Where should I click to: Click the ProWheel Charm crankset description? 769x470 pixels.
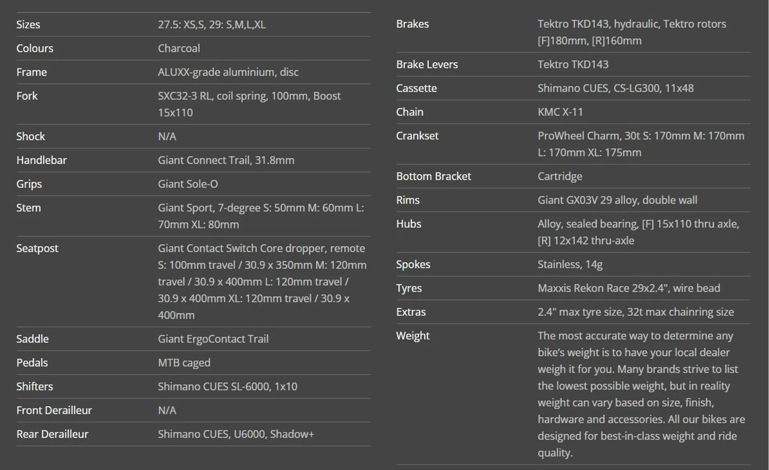[641, 144]
